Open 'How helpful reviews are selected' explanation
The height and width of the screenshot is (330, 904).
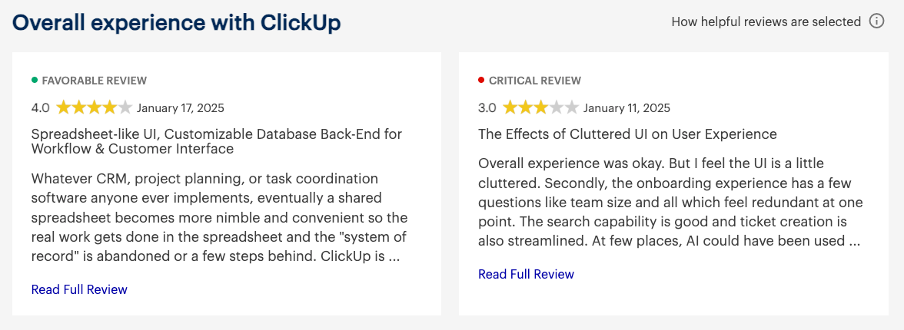click(766, 22)
